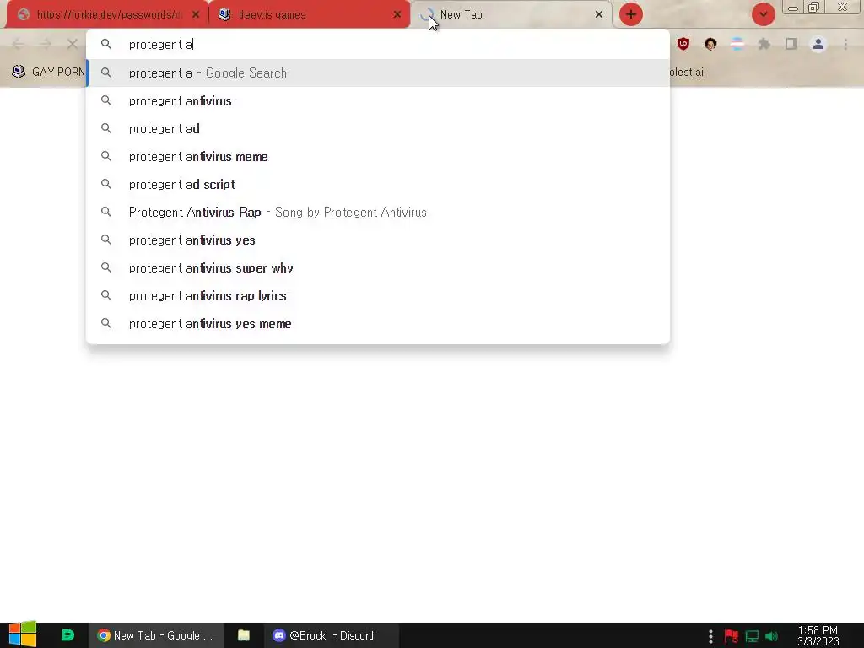Open the uBlock Origin extension icon
Screen dimensions: 864x648
pos(683,44)
